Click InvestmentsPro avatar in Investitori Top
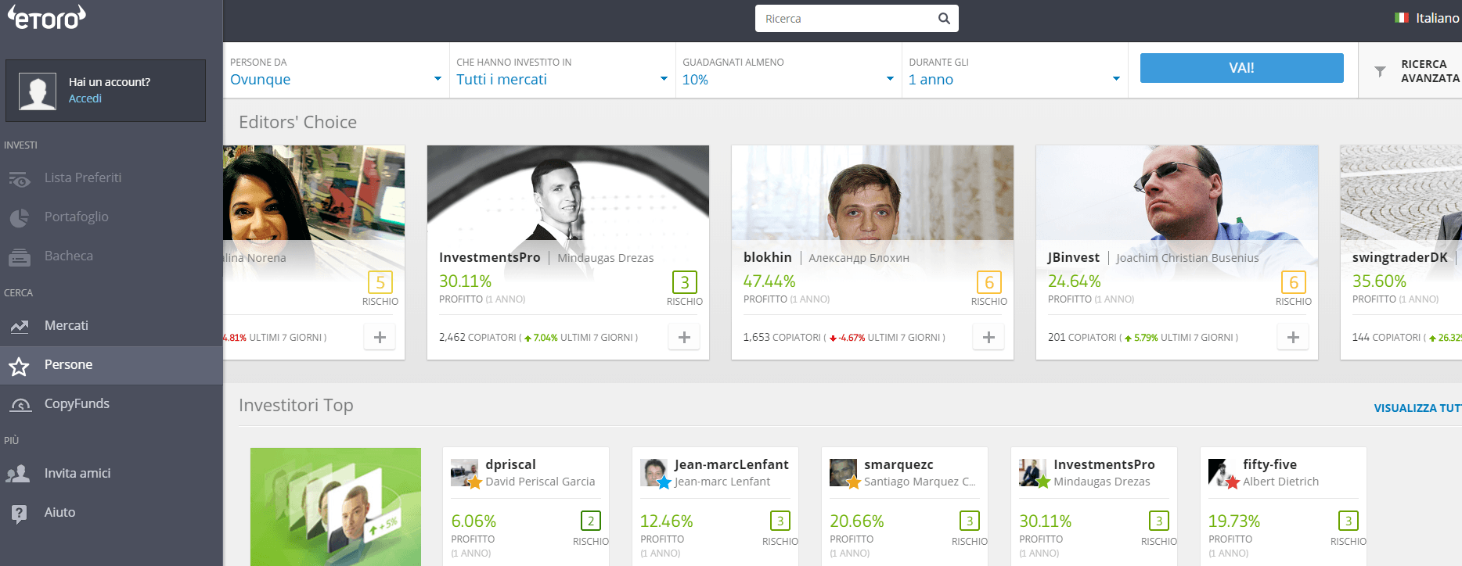Image resolution: width=1462 pixels, height=566 pixels. click(x=1033, y=473)
